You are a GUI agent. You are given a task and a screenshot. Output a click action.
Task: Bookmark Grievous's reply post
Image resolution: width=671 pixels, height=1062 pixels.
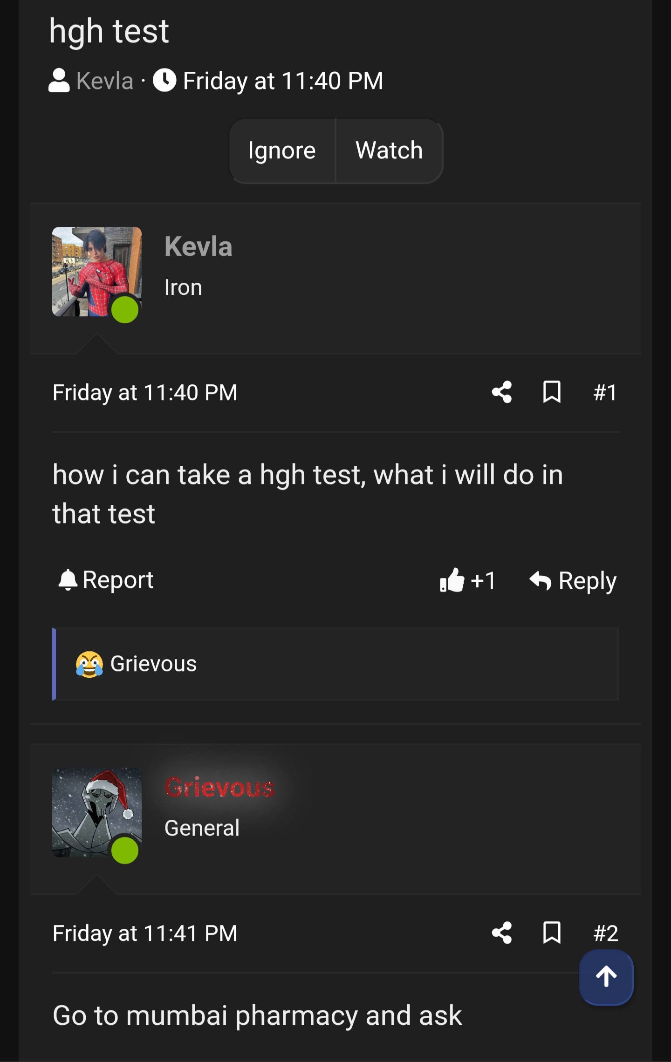[552, 933]
